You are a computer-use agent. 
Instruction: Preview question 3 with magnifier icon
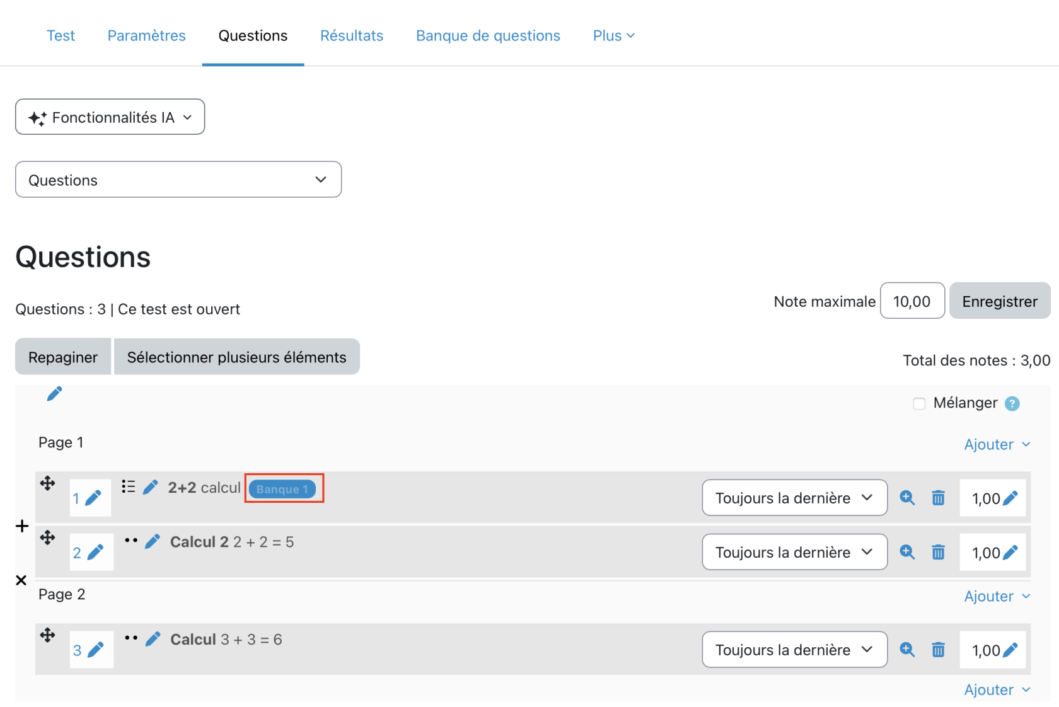point(907,650)
